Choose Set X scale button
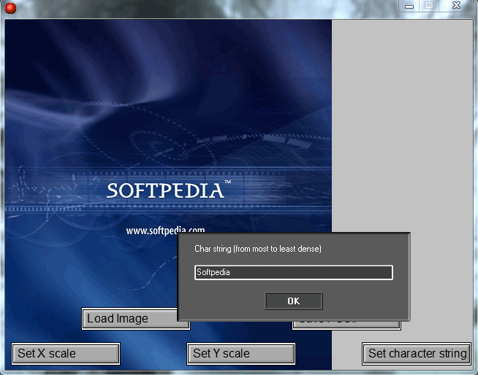 [x=66, y=354]
